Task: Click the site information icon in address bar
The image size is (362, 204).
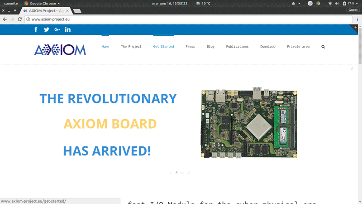Action: point(28,19)
